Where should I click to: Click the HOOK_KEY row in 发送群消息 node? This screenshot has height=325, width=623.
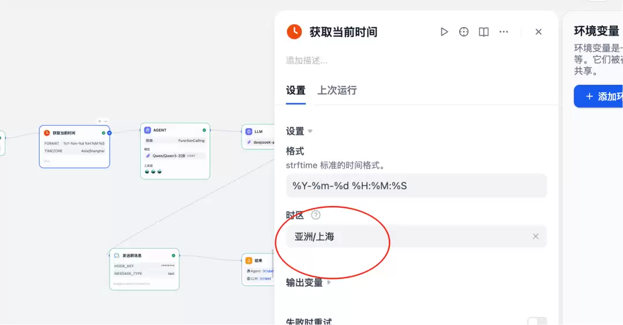click(144, 266)
